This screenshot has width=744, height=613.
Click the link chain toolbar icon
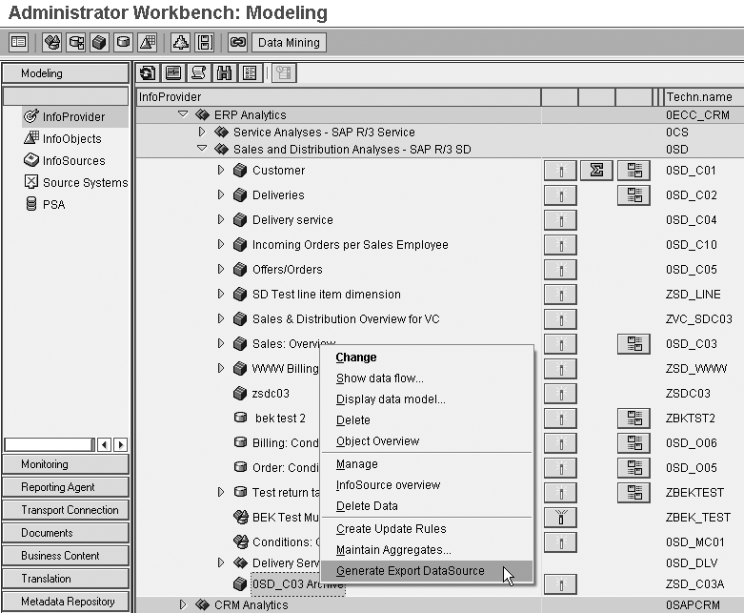[238, 42]
